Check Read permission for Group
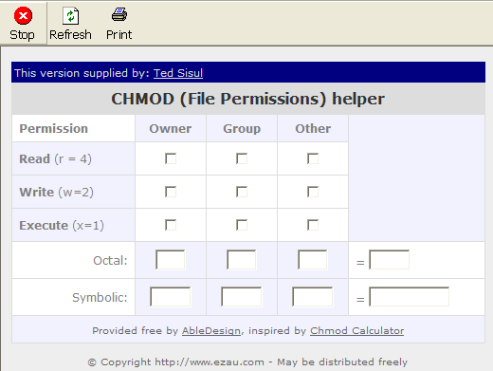493x371 pixels. 242,158
